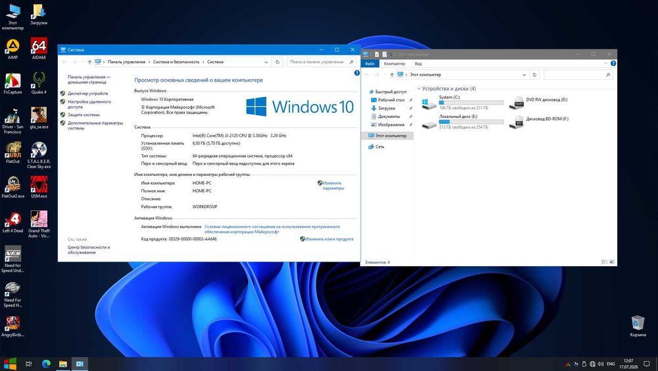This screenshot has width=658, height=371.
Task: Select the USM.exe desktop icon
Action: coord(39,187)
